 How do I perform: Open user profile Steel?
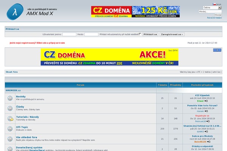click(x=200, y=101)
